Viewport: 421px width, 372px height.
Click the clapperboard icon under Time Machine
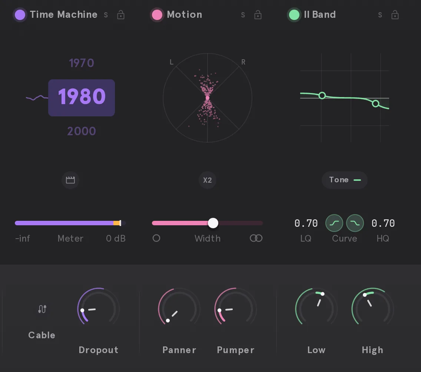[70, 180]
